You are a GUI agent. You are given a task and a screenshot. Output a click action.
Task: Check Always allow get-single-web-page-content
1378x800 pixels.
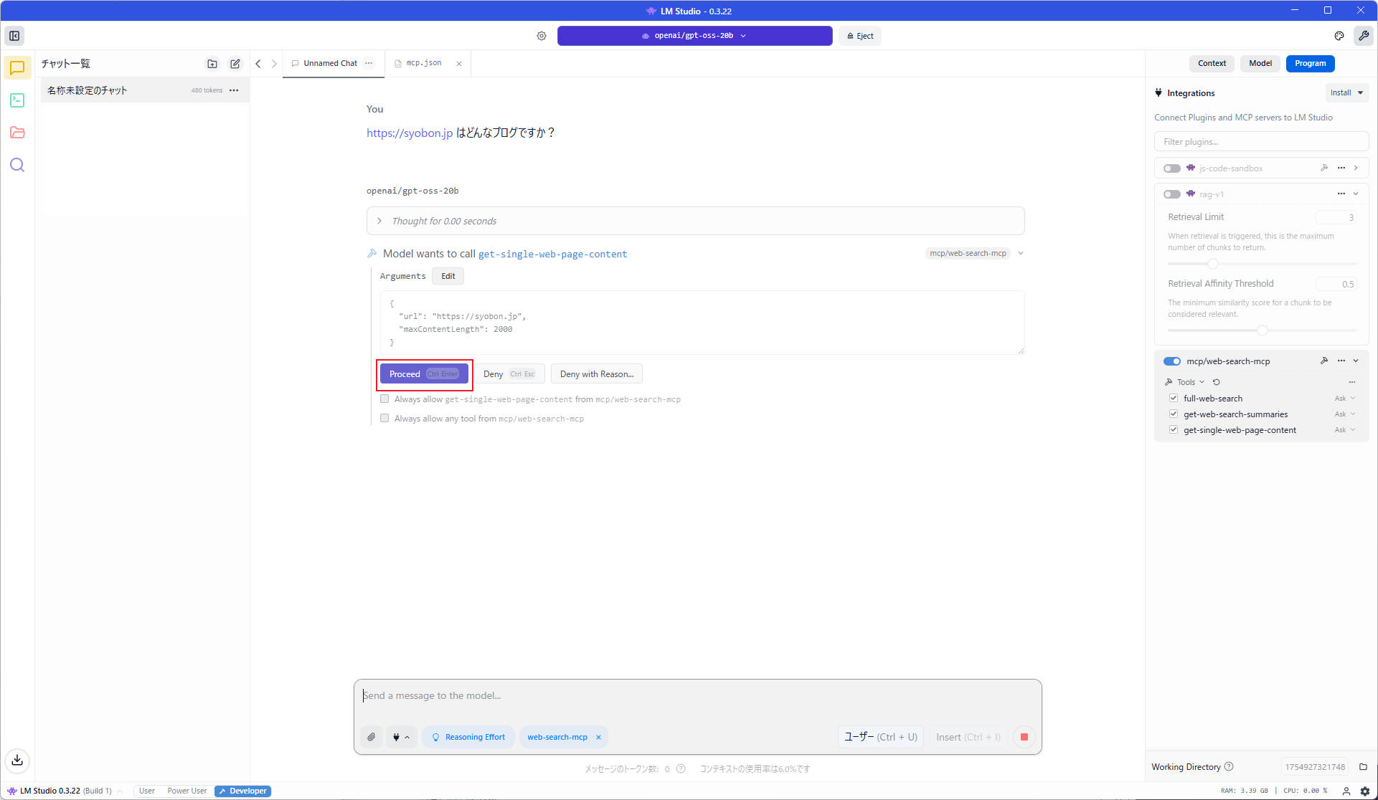(x=384, y=399)
